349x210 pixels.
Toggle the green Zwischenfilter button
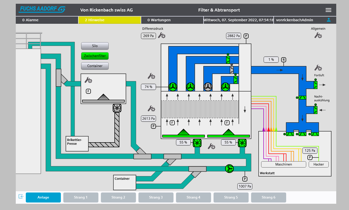pos(95,56)
